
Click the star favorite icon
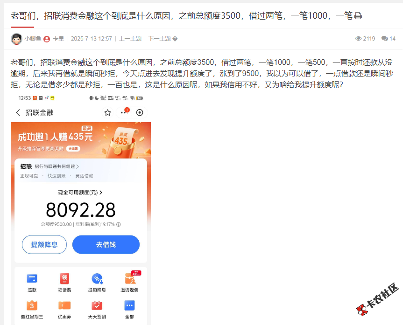107,112
